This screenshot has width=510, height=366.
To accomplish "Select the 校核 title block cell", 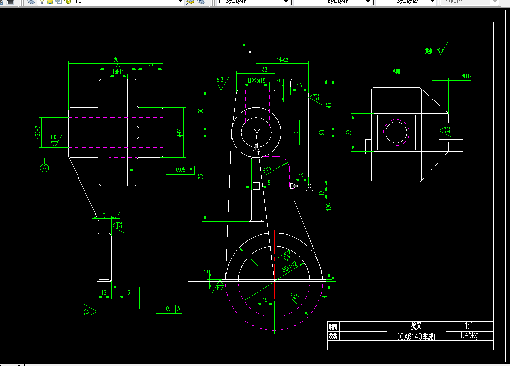I will click(x=333, y=336).
